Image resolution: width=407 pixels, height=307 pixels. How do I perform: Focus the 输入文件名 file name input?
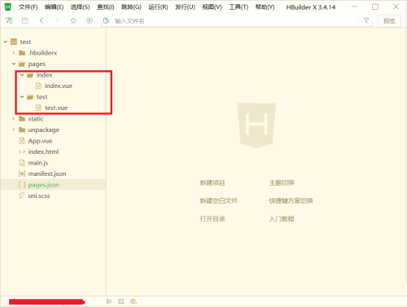(236, 21)
